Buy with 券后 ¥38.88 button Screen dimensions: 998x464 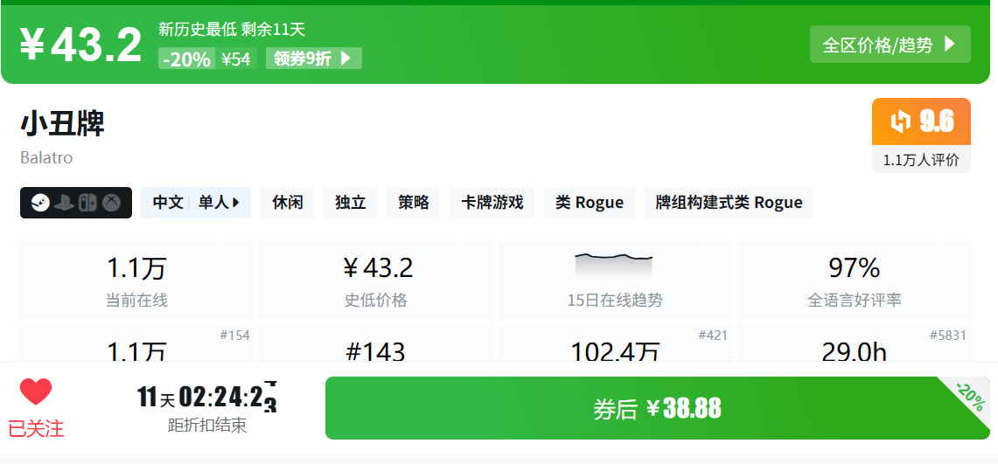(x=658, y=408)
